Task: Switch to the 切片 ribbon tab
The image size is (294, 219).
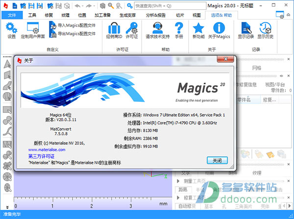Action: (x=180, y=15)
